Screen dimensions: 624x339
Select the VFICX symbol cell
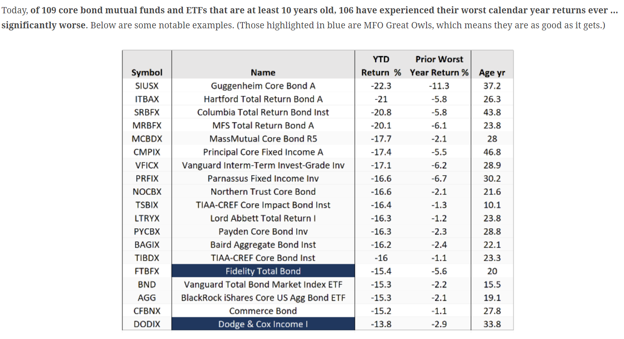point(147,165)
